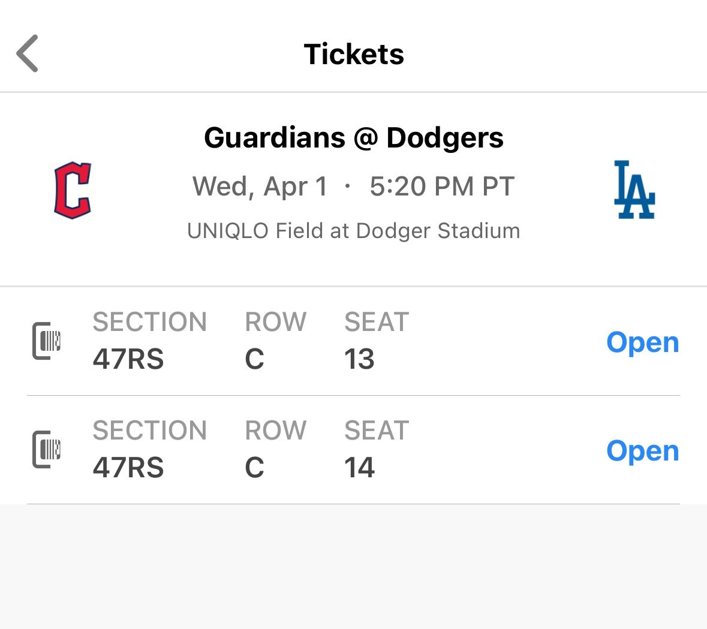707x629 pixels.
Task: Select section 47RS on the seat 13 ticket
Action: point(128,359)
